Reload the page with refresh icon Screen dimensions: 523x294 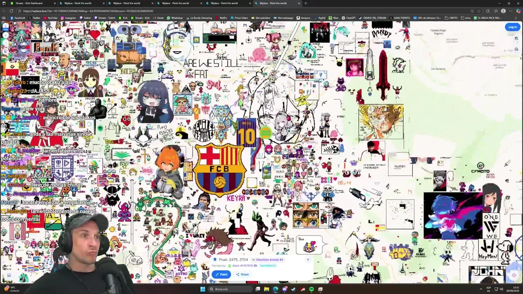[x=11, y=11]
